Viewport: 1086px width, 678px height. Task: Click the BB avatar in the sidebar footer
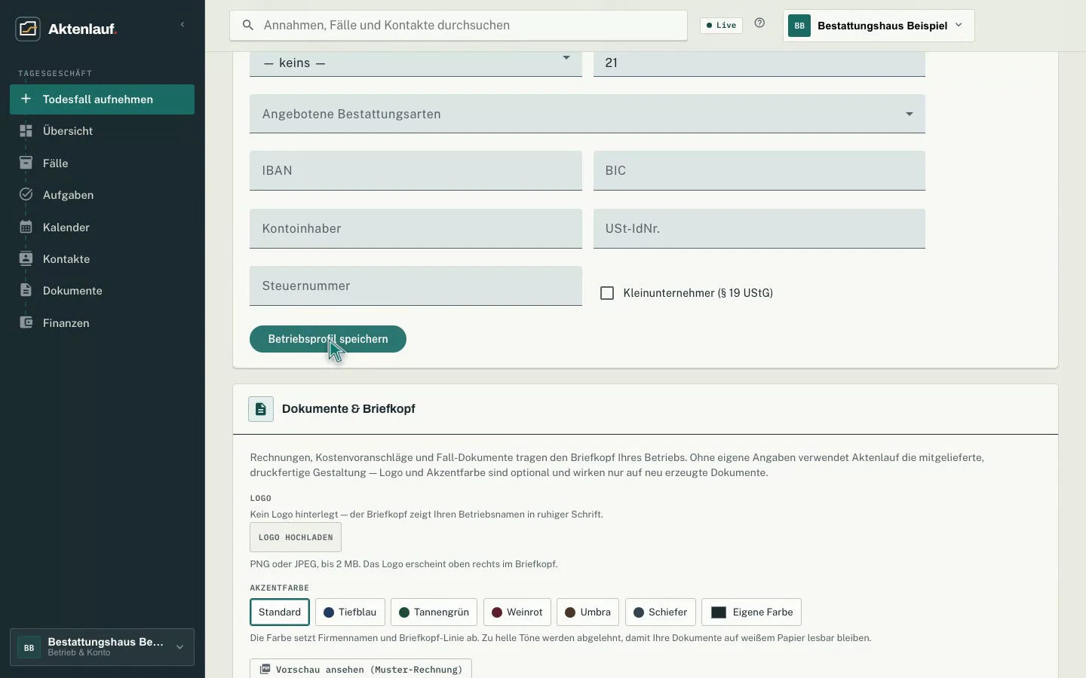[29, 647]
